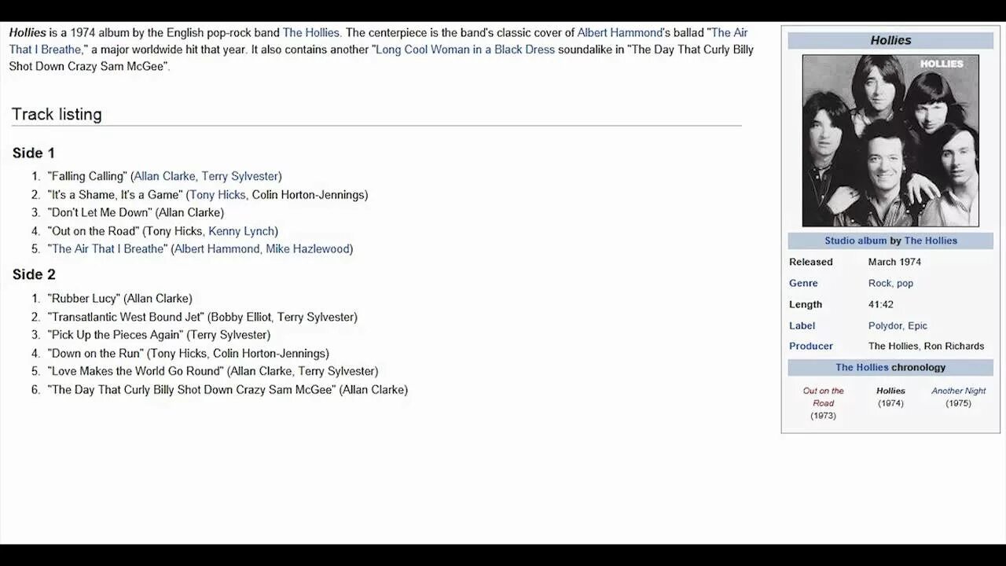Viewport: 1006px width, 566px height.
Task: Open 'Long Cool Woman in a Black Dress' link
Action: point(465,50)
